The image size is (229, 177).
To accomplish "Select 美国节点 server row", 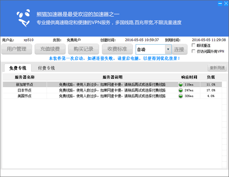I will click(112, 96).
